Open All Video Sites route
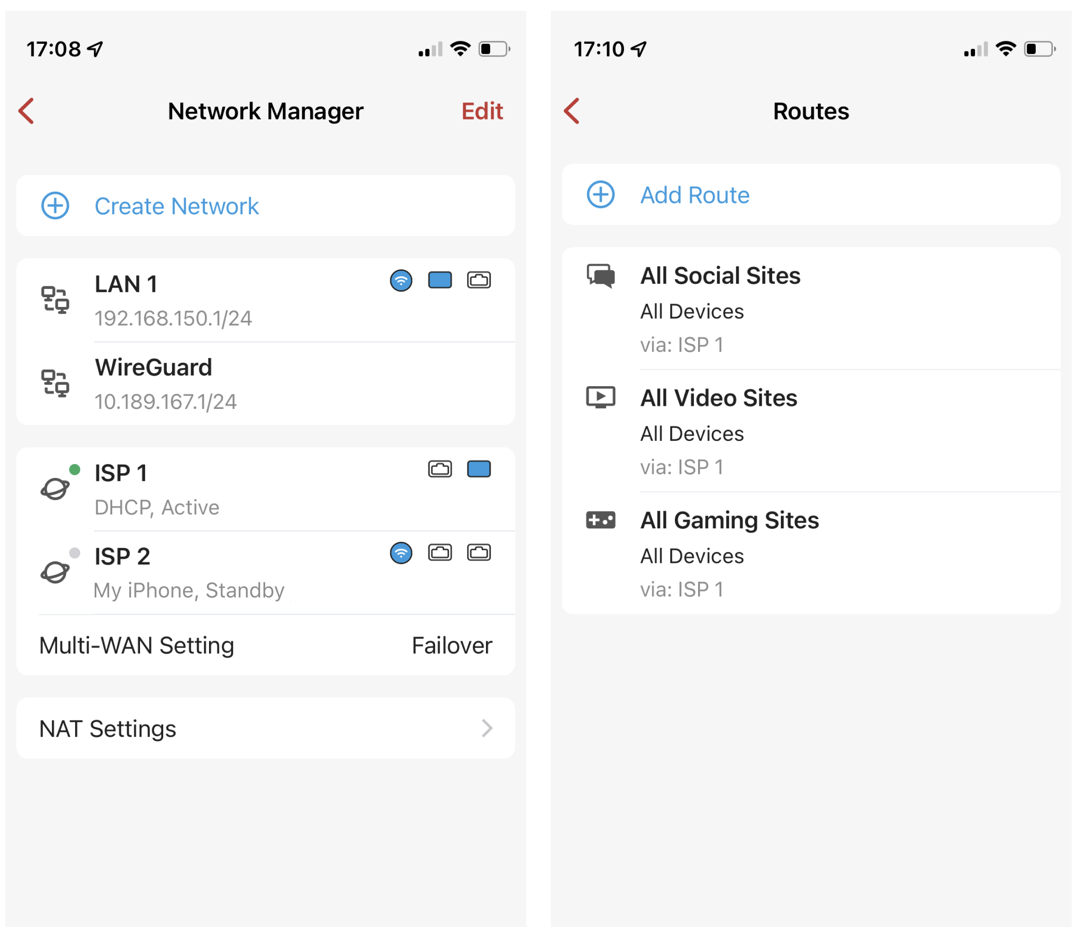 (811, 431)
